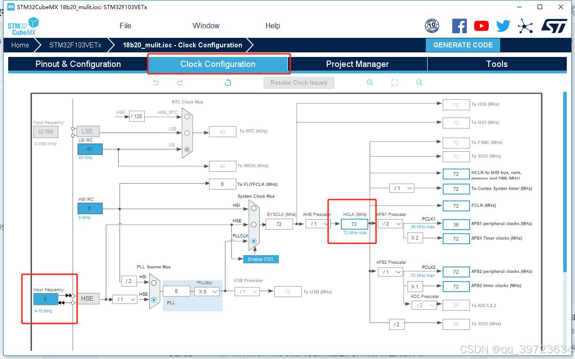Click the APB1 Timer clocks value box
Viewport: 575px width, 359px height.
[456, 238]
